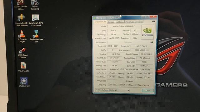Image resolution: width=200 pixels, height=112 pixels.
Task: Enable the CUDA checkbox
Action: pyautogui.click(x=119, y=85)
